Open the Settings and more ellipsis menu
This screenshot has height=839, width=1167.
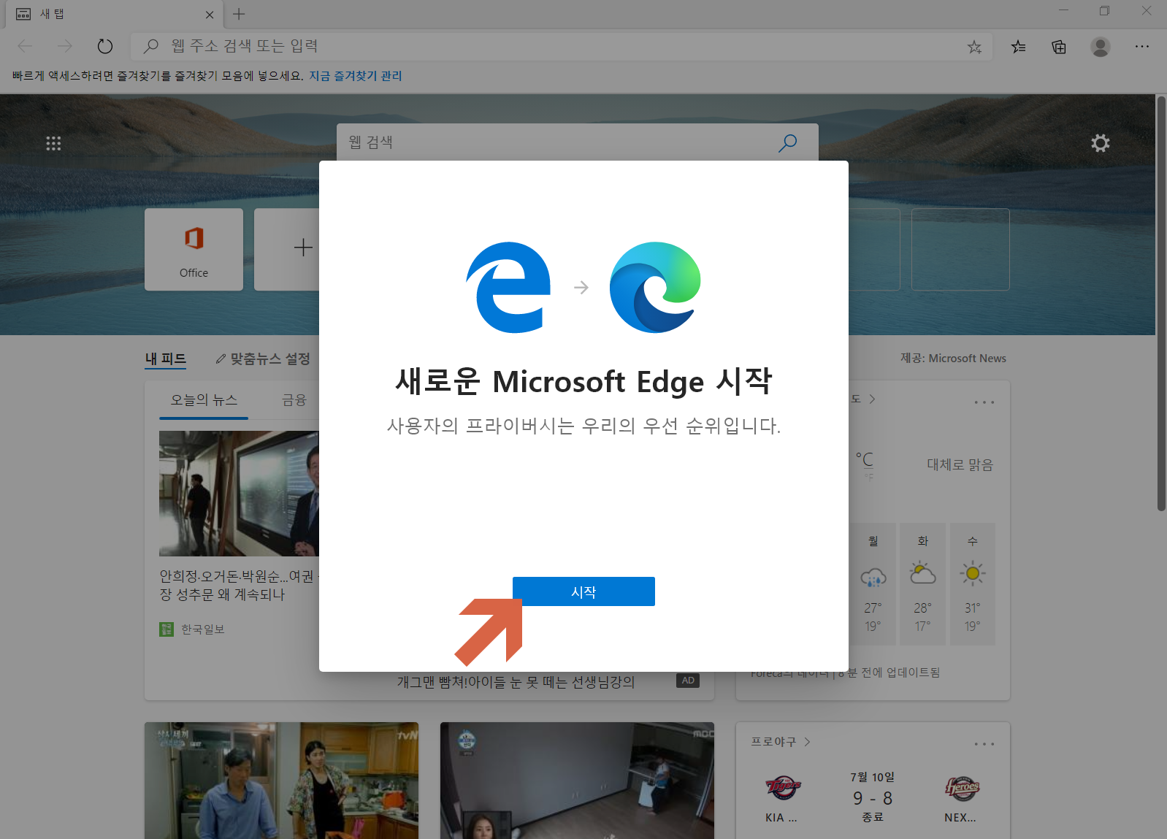[1142, 46]
